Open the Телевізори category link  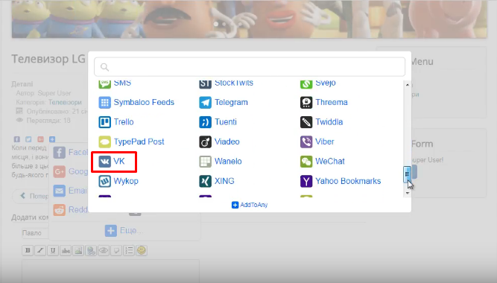(65, 102)
